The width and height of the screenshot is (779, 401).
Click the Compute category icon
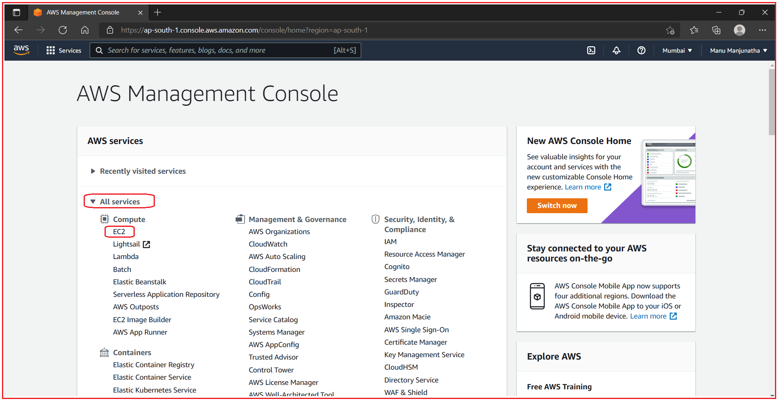(x=105, y=219)
